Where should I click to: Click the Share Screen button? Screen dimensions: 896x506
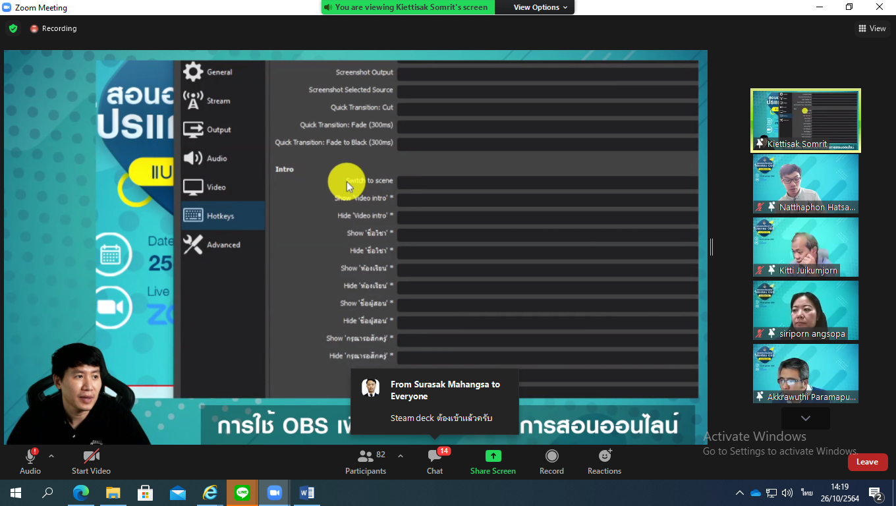tap(493, 461)
